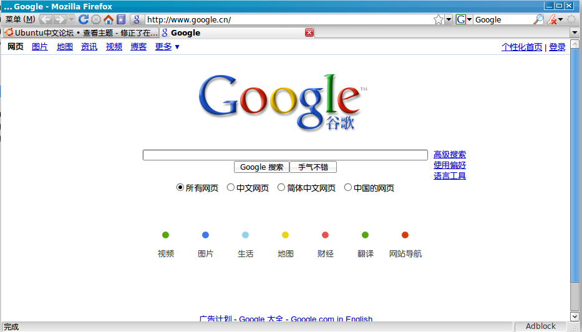Click the yellow dot above 地图
Screen dimensions: 582x332
point(285,235)
